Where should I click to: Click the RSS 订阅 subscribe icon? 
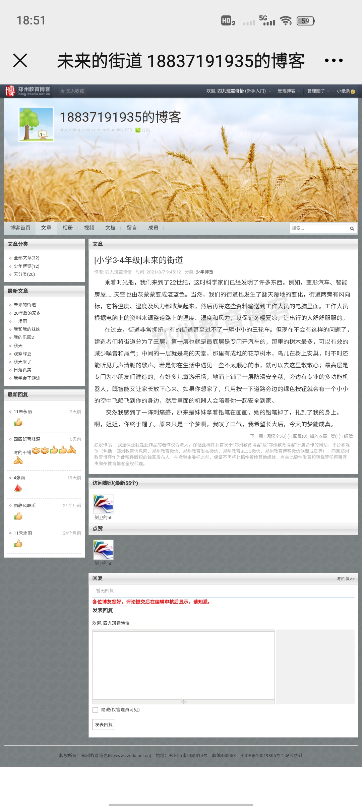[x=138, y=130]
